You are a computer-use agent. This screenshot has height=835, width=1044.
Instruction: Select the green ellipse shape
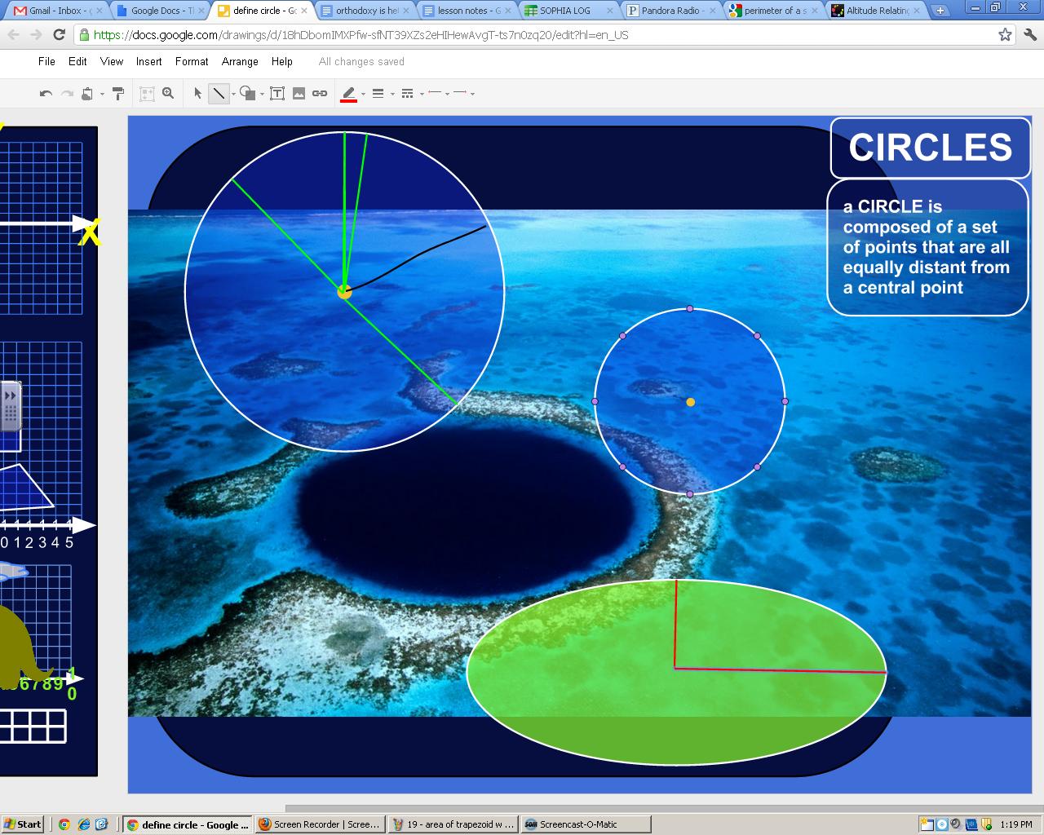[x=676, y=672]
